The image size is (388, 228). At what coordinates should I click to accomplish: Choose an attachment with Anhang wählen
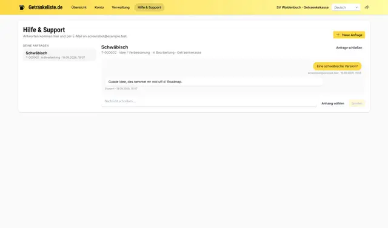(333, 104)
